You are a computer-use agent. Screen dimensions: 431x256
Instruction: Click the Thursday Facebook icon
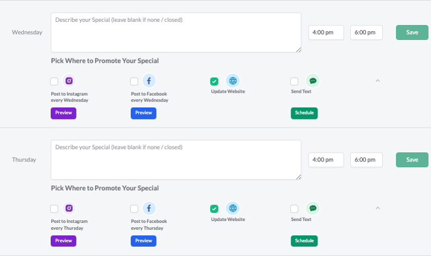click(149, 208)
